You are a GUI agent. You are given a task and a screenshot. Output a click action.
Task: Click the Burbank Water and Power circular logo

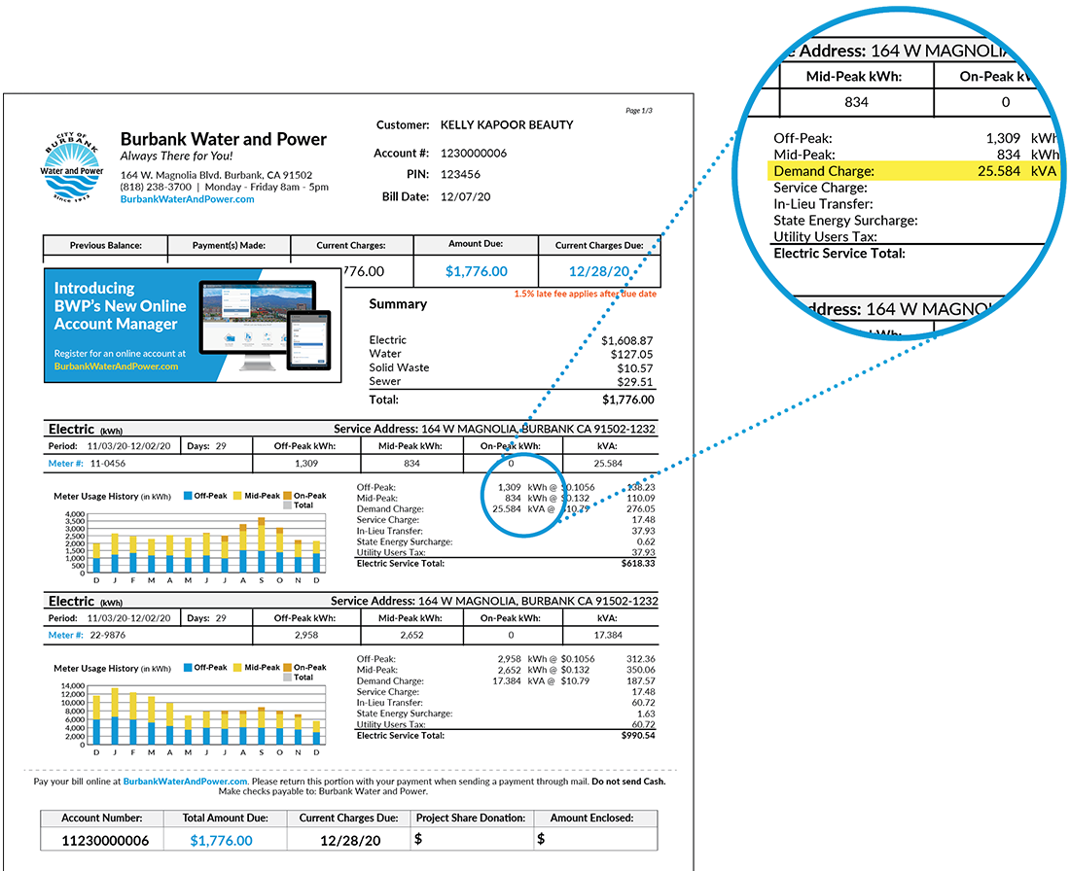tap(72, 167)
